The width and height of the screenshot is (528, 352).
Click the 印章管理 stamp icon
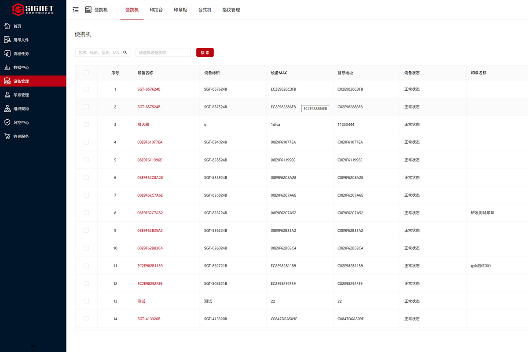pyautogui.click(x=7, y=95)
